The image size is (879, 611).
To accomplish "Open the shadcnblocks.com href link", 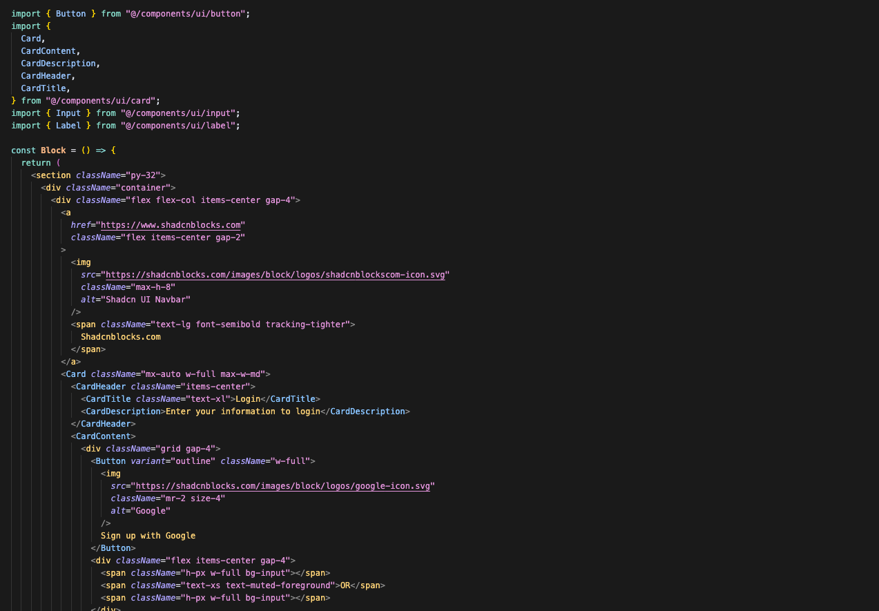I will click(170, 224).
